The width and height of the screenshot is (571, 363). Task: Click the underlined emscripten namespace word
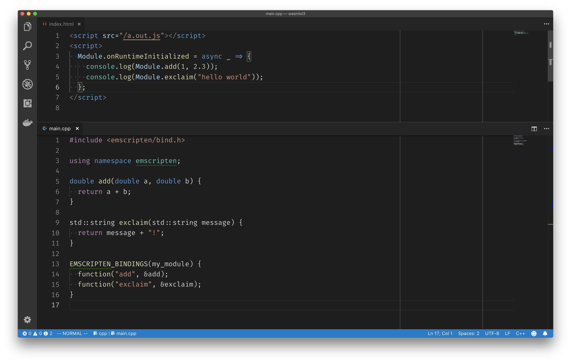pos(156,161)
